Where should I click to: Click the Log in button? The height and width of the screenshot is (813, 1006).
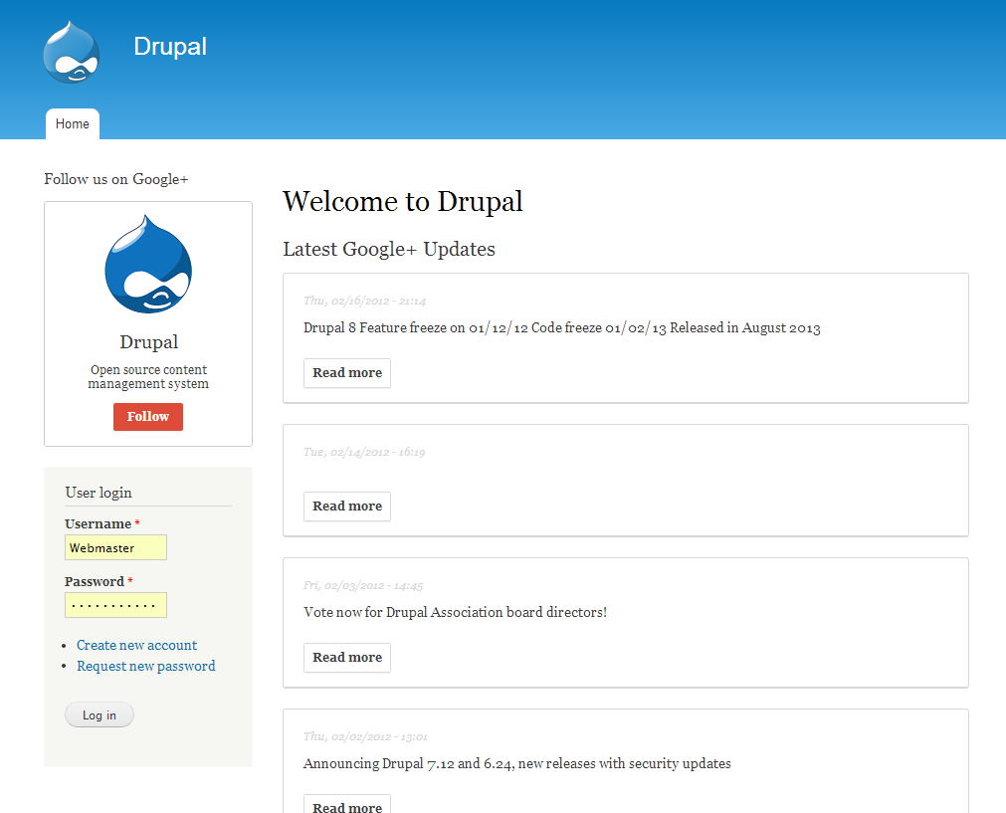tap(100, 714)
